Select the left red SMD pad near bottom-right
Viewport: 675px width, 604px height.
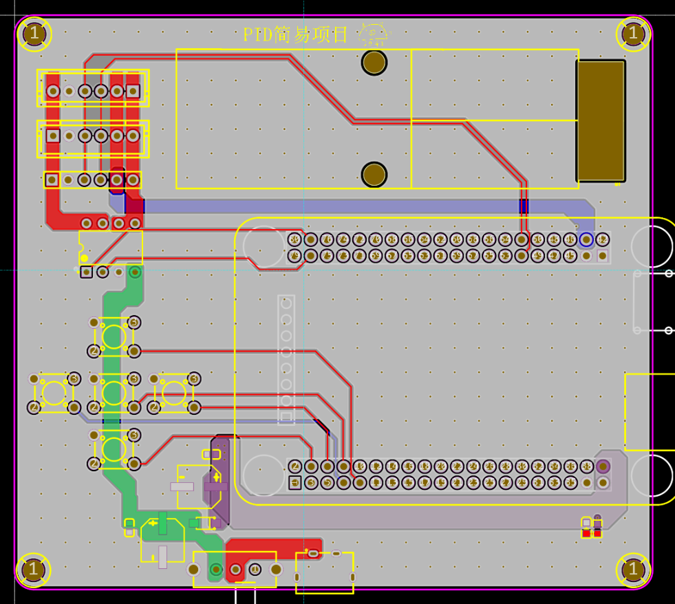pos(586,534)
